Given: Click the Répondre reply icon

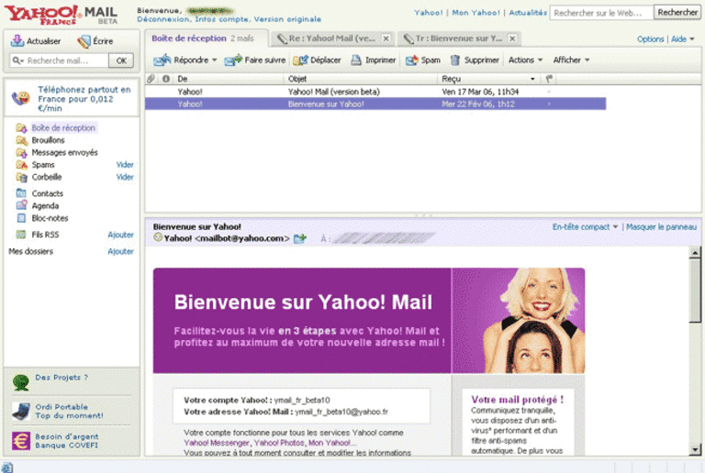Looking at the screenshot, I should click(162, 60).
